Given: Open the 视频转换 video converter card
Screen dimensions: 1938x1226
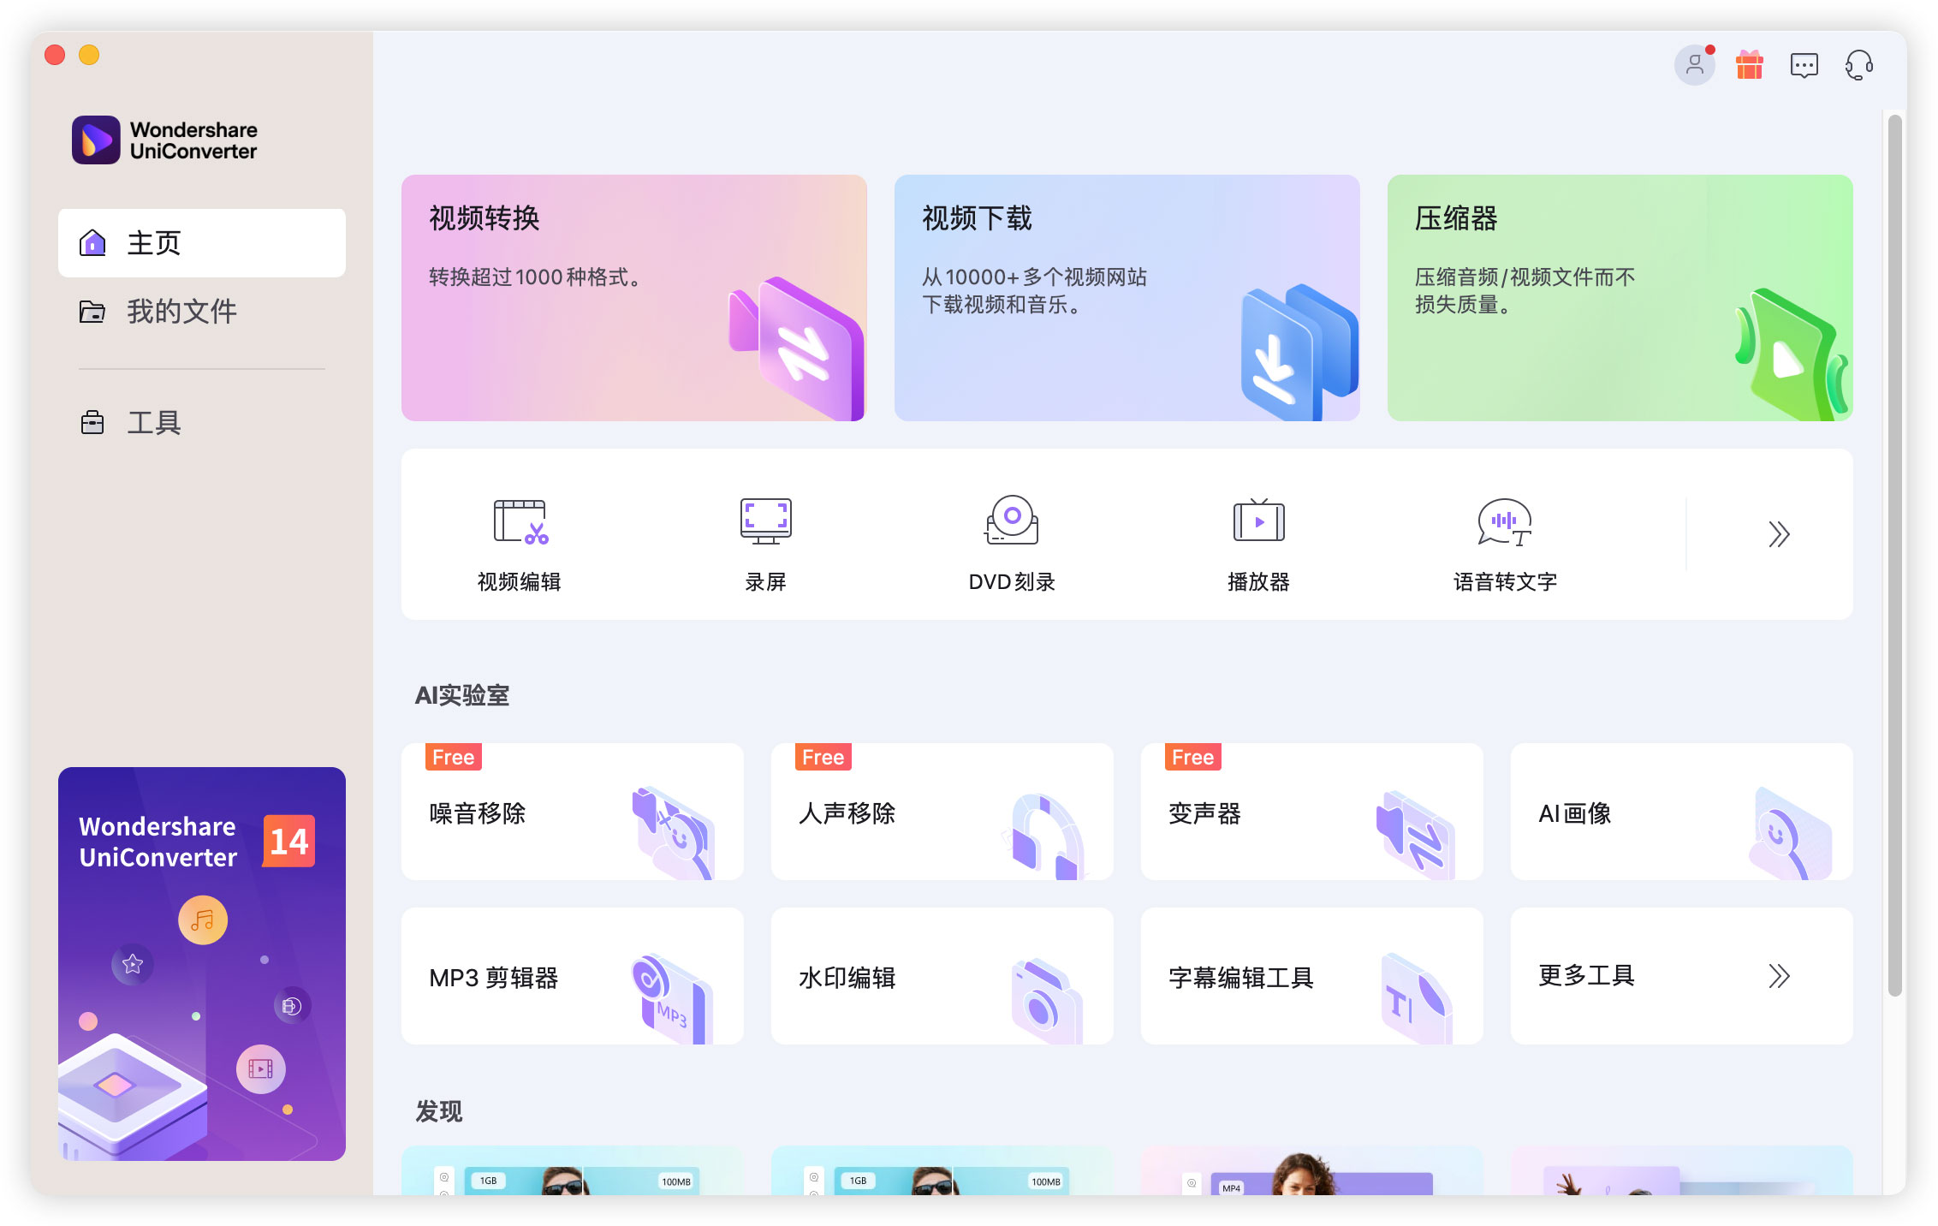Looking at the screenshot, I should coord(634,298).
